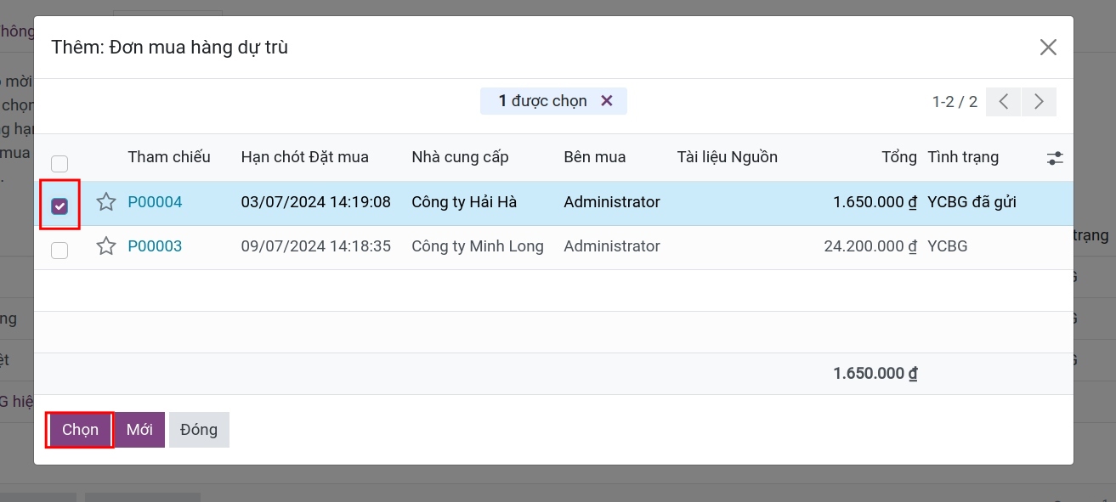Viewport: 1116px width, 502px height.
Task: Open the column settings adjustment icon
Action: pos(1055,158)
